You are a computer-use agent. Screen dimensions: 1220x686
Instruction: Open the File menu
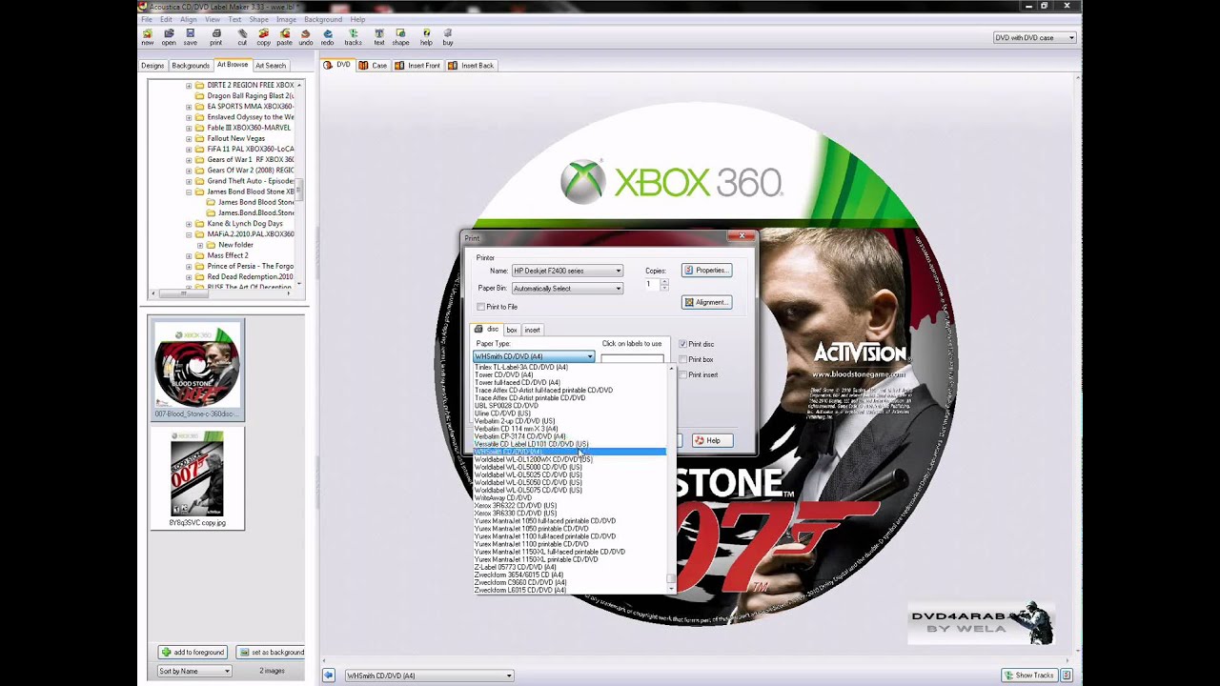[147, 19]
